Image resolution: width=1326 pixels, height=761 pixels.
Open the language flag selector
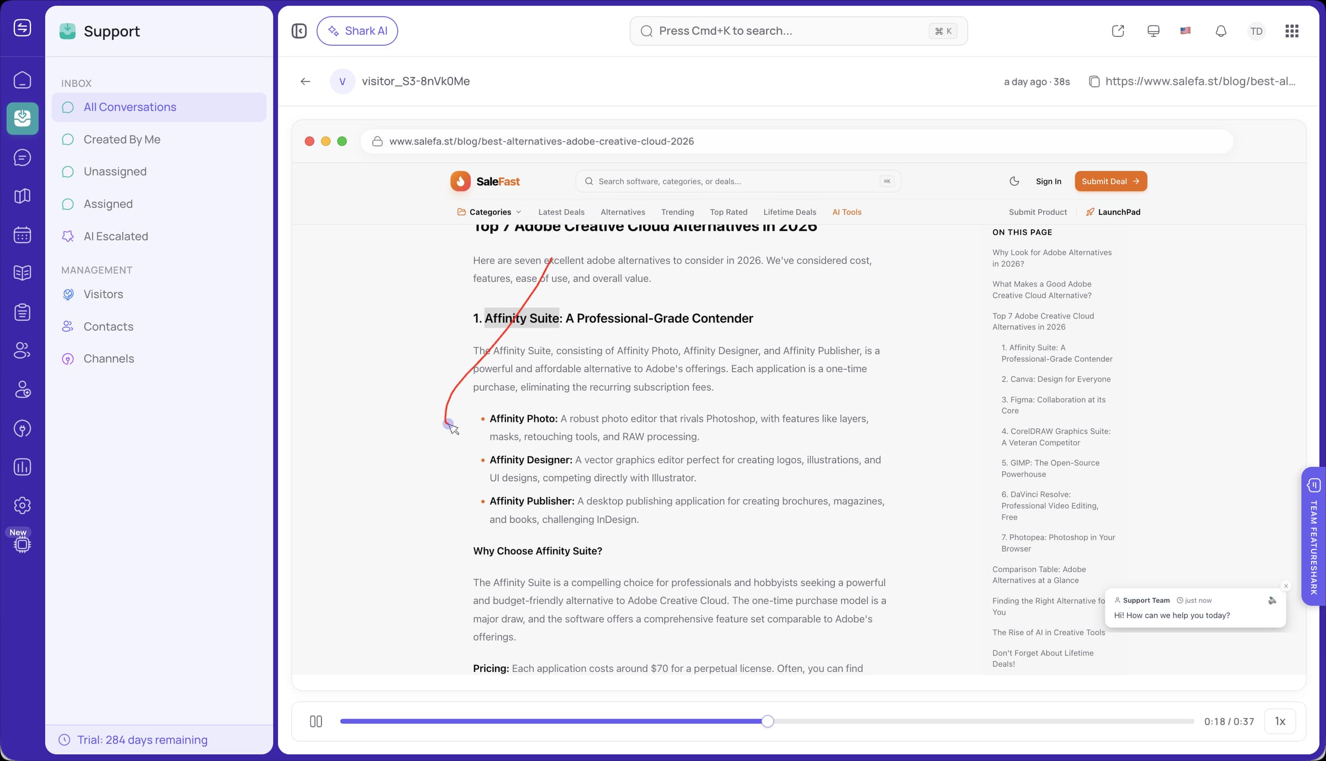point(1185,31)
